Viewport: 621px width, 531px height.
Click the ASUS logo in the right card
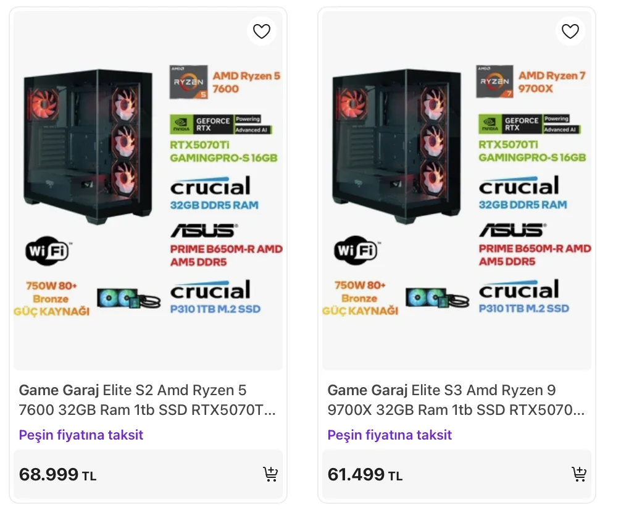(512, 230)
